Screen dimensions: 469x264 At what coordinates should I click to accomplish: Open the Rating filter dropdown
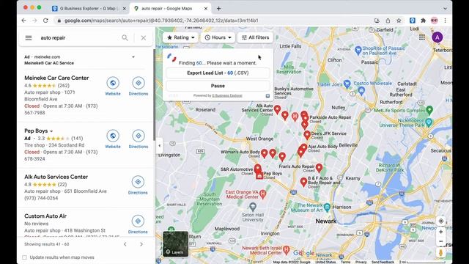point(181,37)
